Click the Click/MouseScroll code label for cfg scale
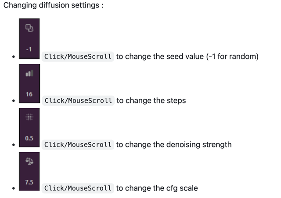 point(78,188)
